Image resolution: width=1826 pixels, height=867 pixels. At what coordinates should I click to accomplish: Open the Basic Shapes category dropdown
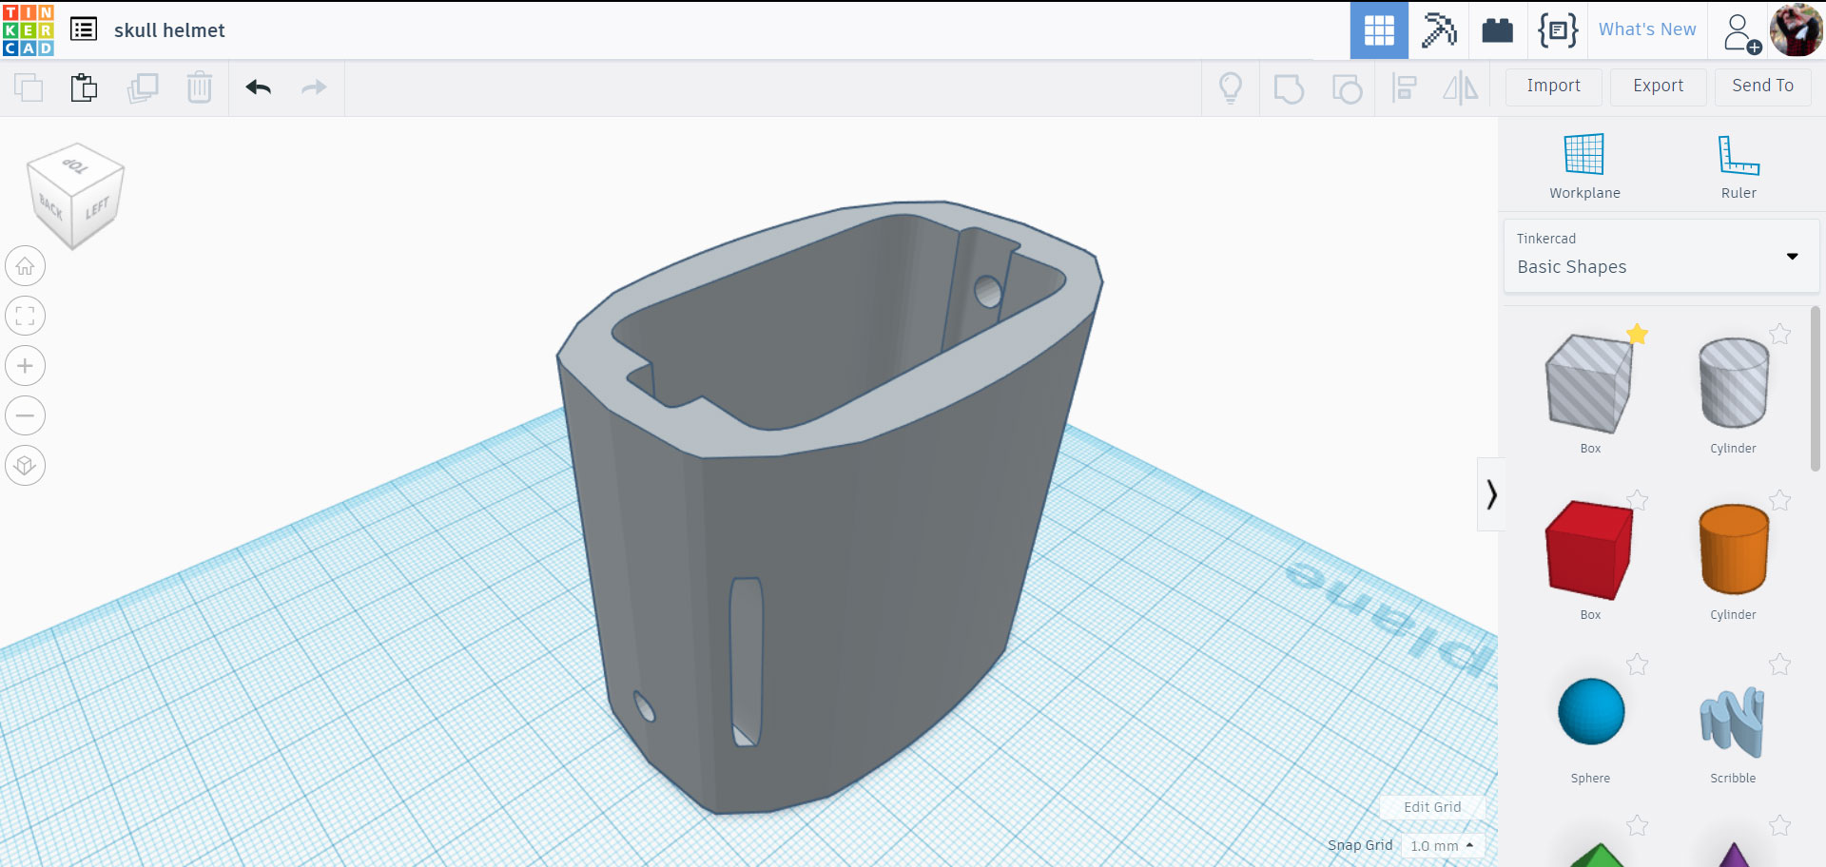(1661, 256)
